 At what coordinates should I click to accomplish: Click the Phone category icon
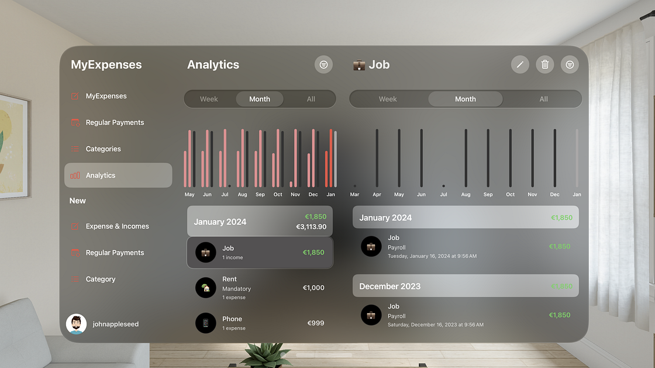click(205, 323)
